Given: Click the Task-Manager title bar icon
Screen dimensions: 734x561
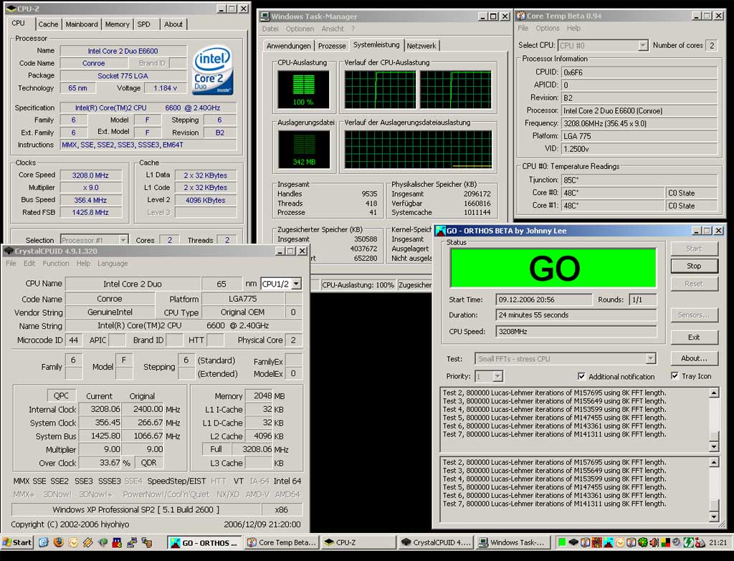Looking at the screenshot, I should pos(265,16).
